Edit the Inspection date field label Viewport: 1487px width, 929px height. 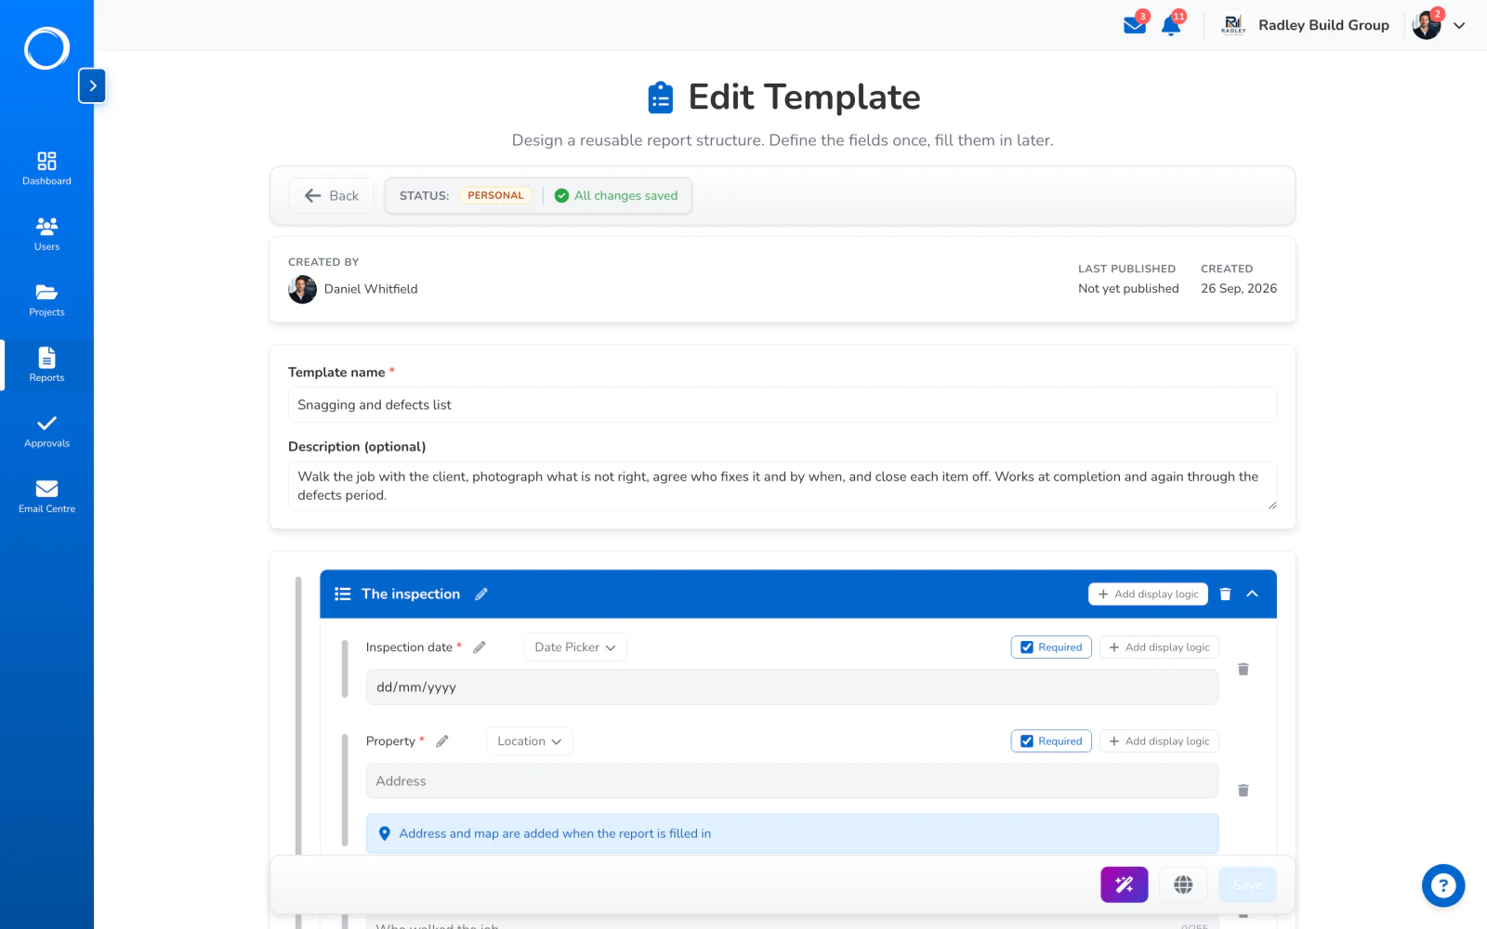click(x=480, y=648)
